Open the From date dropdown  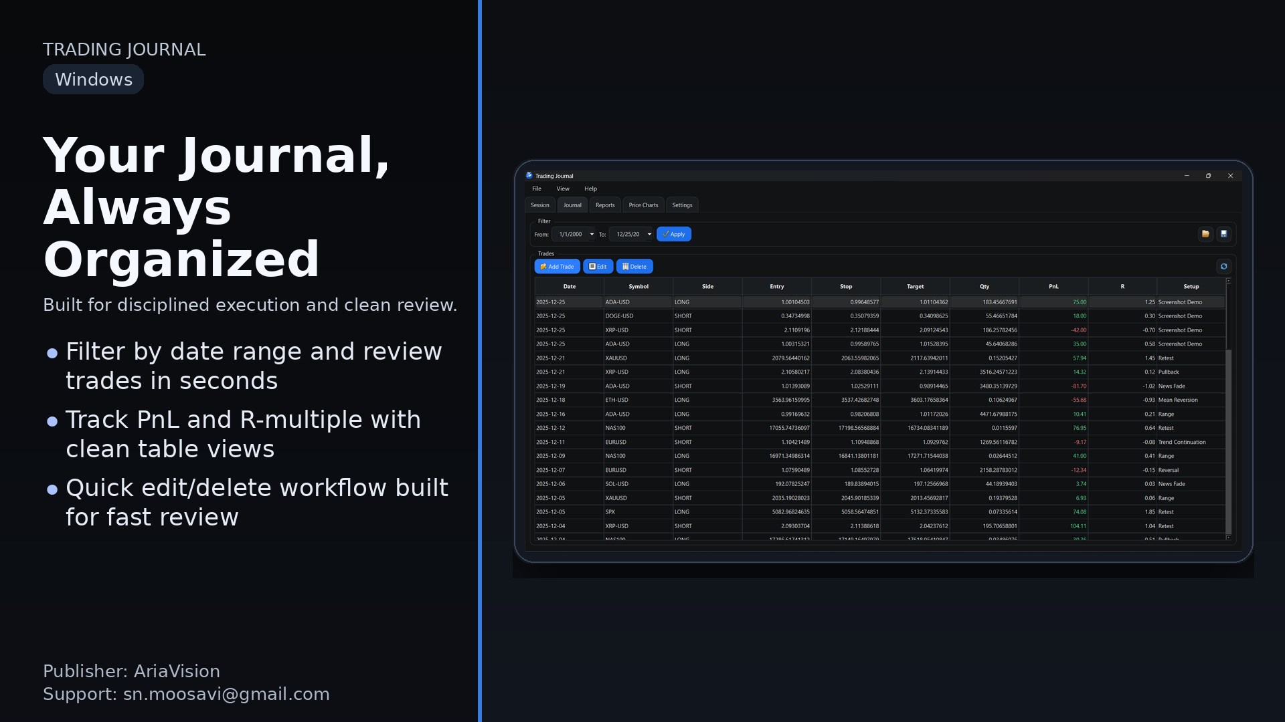(x=592, y=235)
